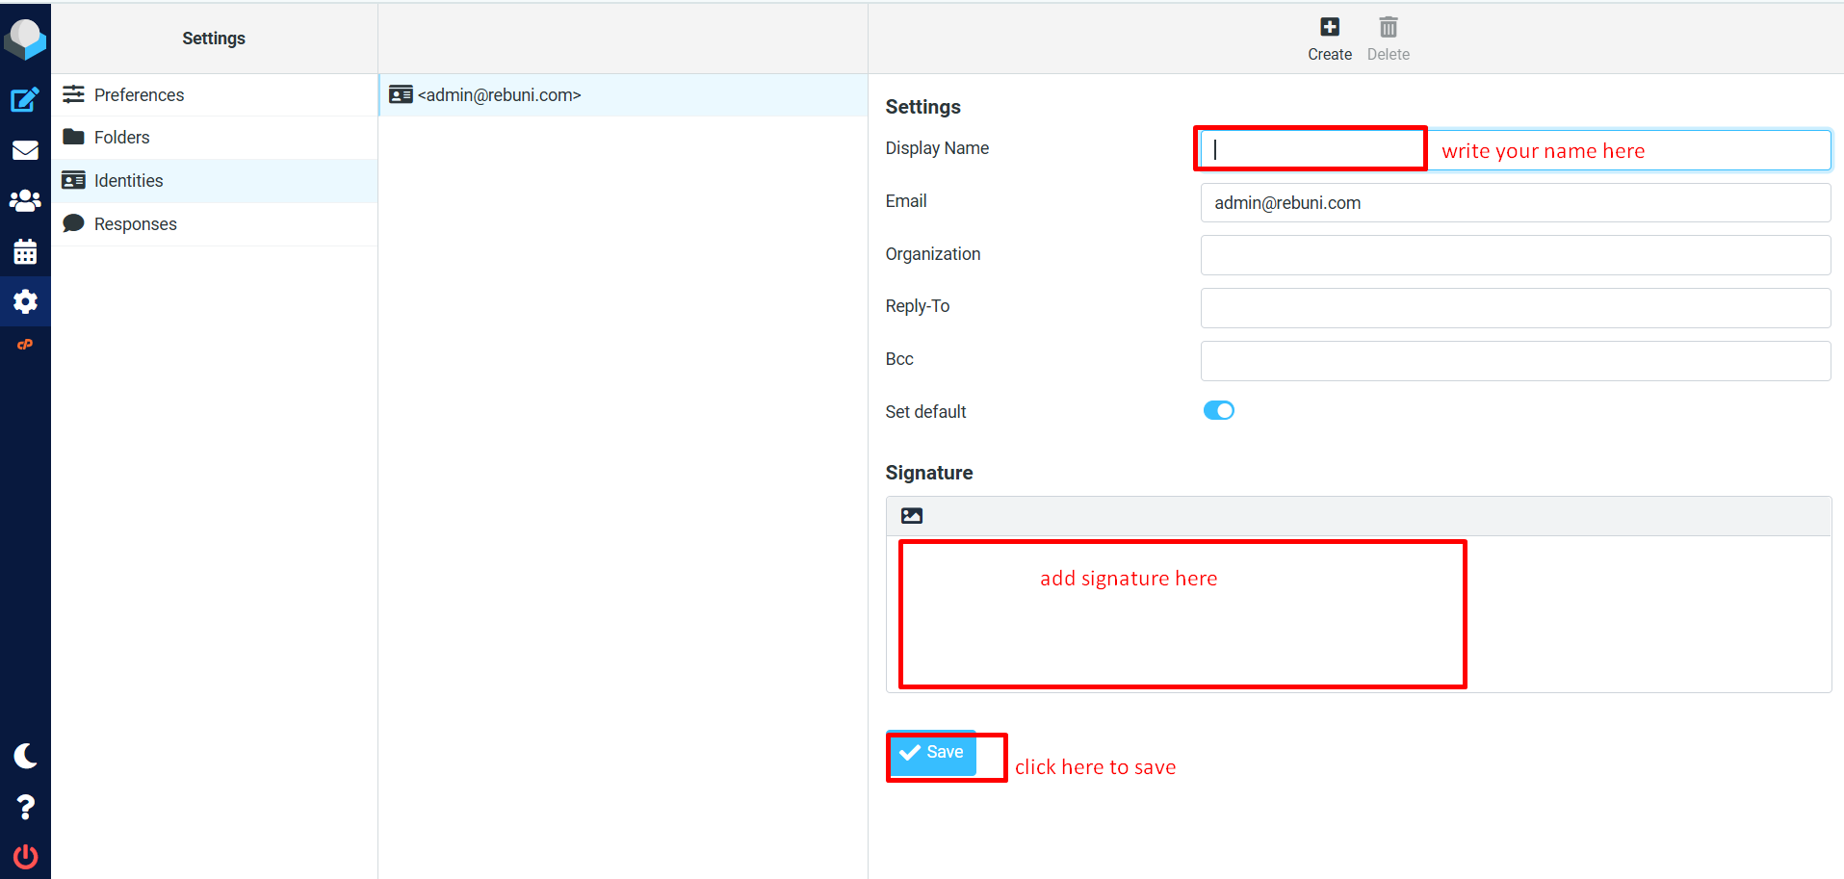This screenshot has height=879, width=1844.
Task: Open the Contacts icon in sidebar
Action: pyautogui.click(x=25, y=201)
